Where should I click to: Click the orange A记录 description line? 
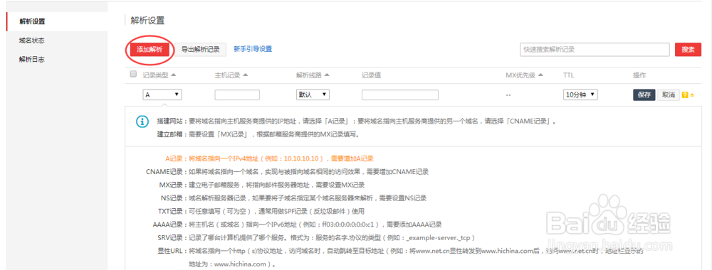click(269, 158)
